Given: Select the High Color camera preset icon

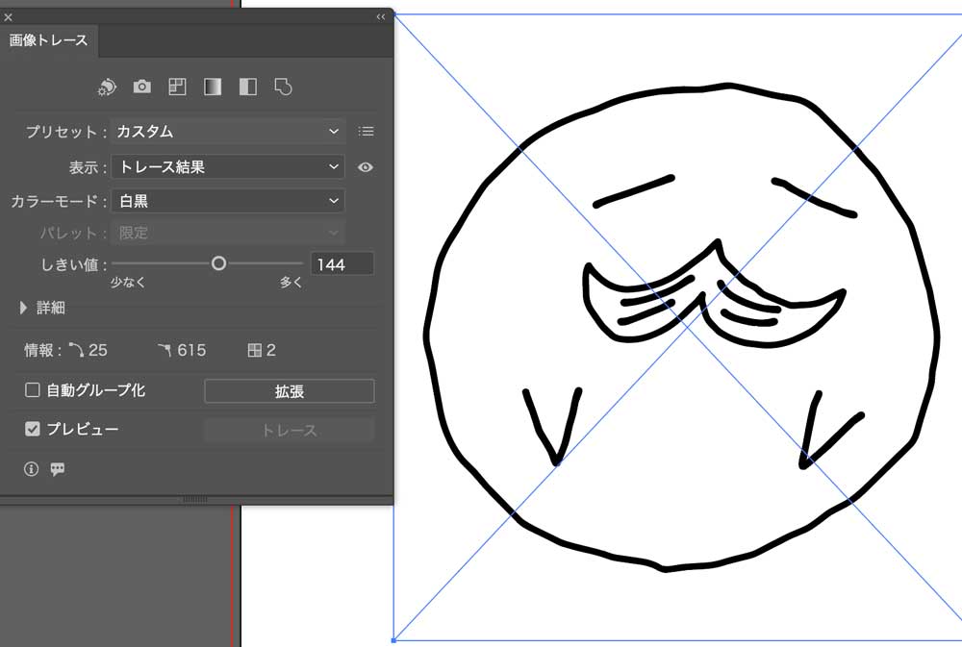Looking at the screenshot, I should pos(142,87).
